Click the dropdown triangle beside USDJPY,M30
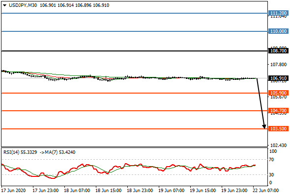This screenshot has width=290, height=196. (5, 5)
